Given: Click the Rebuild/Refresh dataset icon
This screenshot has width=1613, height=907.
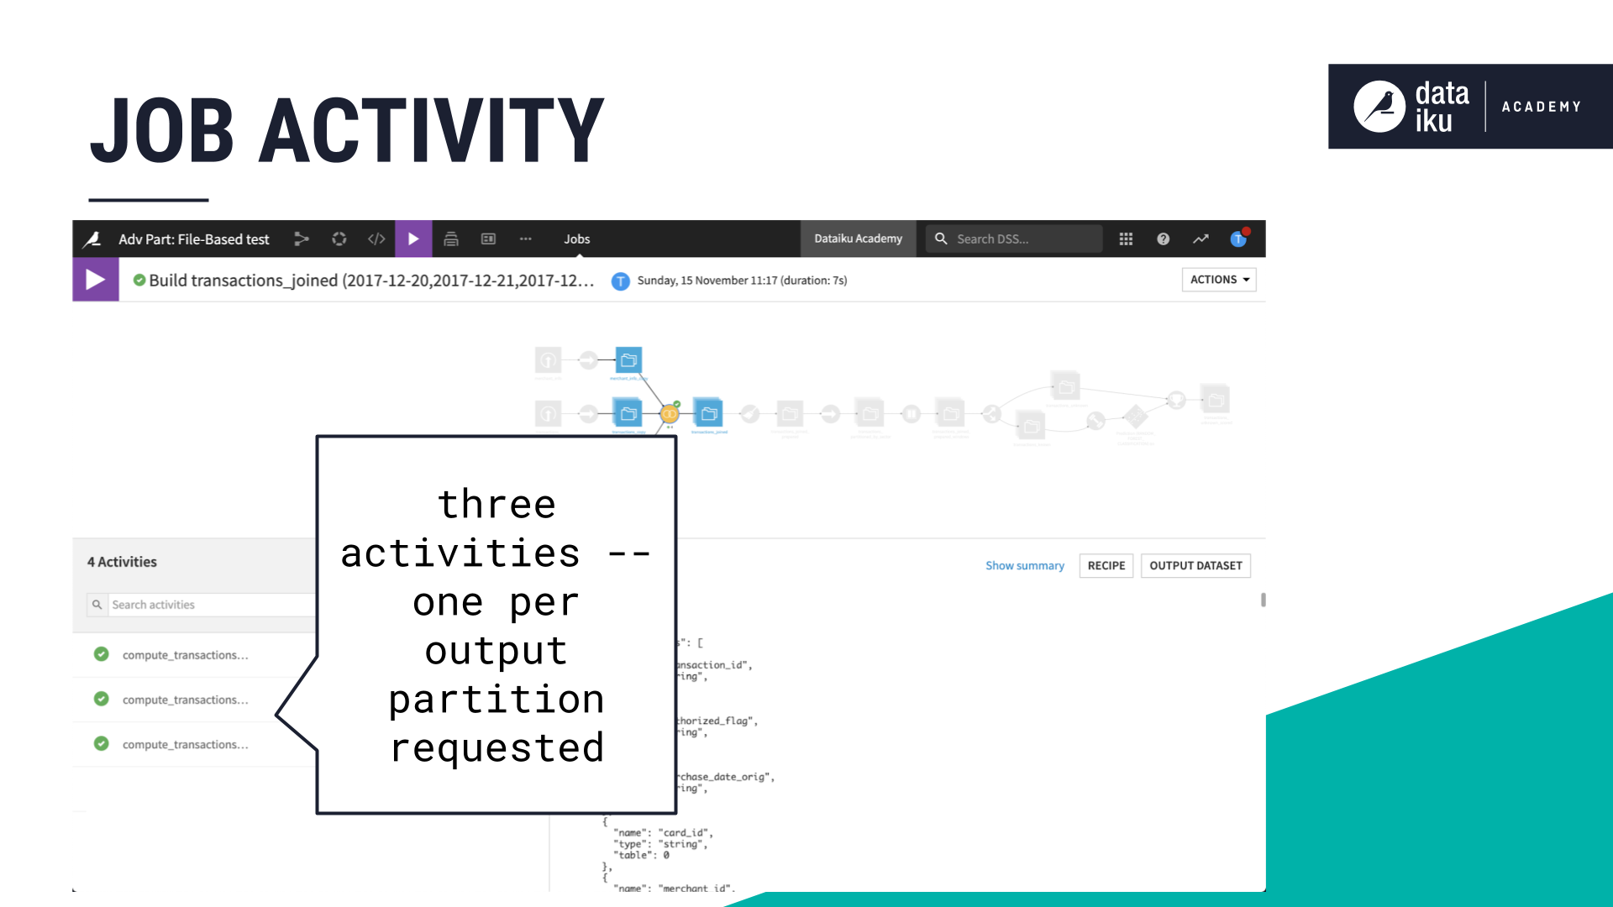Looking at the screenshot, I should (x=339, y=239).
